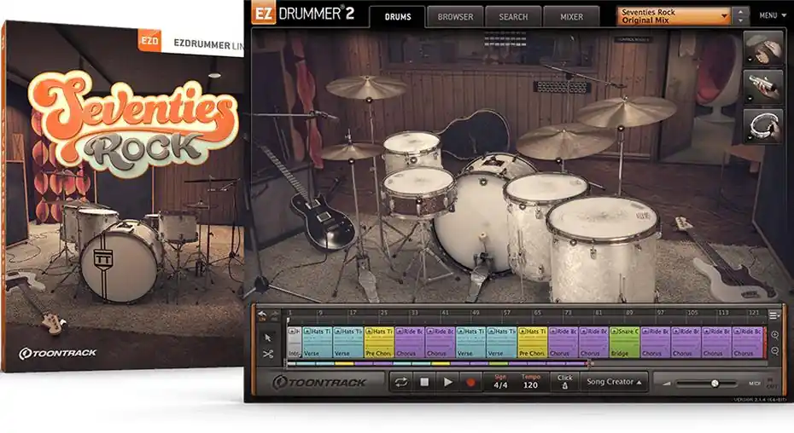The image size is (794, 433).
Task: Click bar 97 on the timeline ruler
Action: (660, 313)
